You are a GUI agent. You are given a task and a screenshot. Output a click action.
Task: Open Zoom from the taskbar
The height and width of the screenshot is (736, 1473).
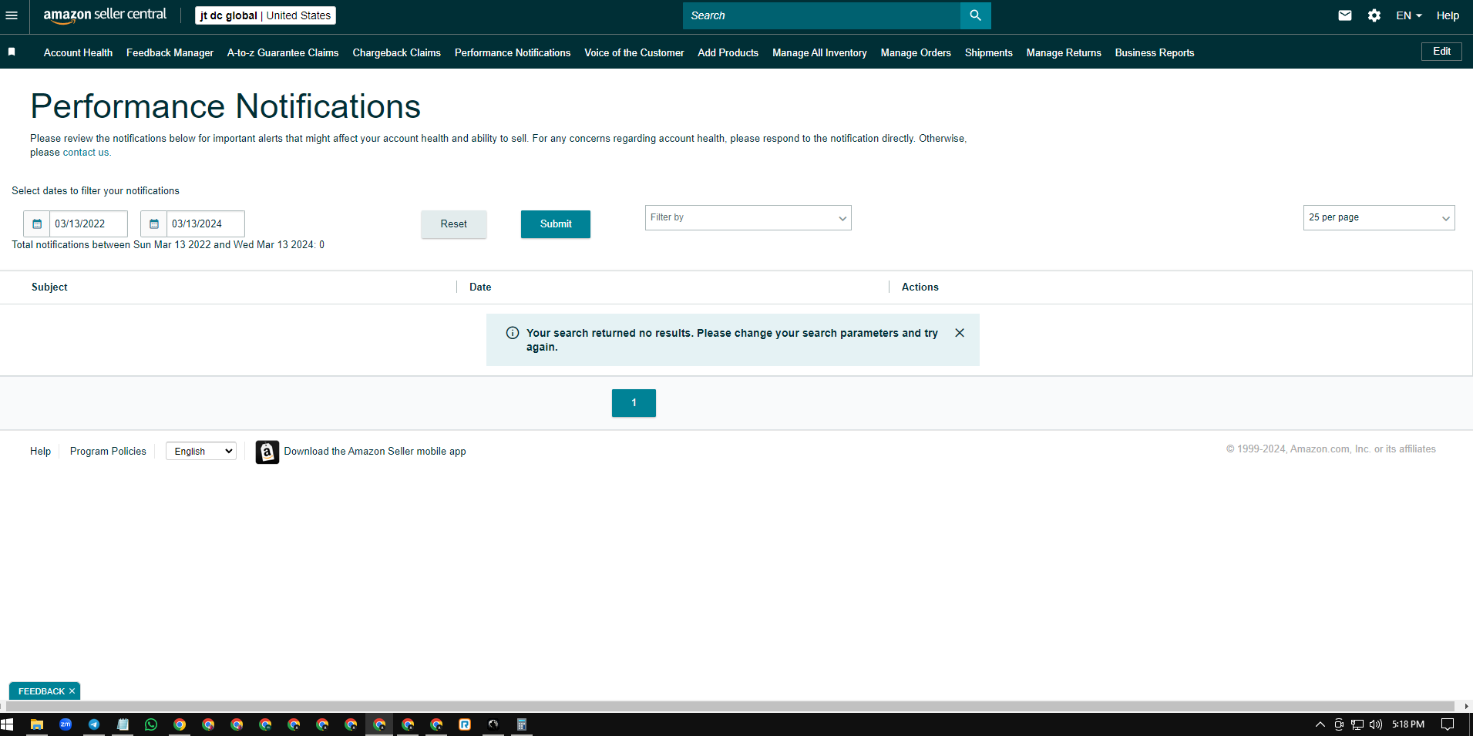coord(66,724)
